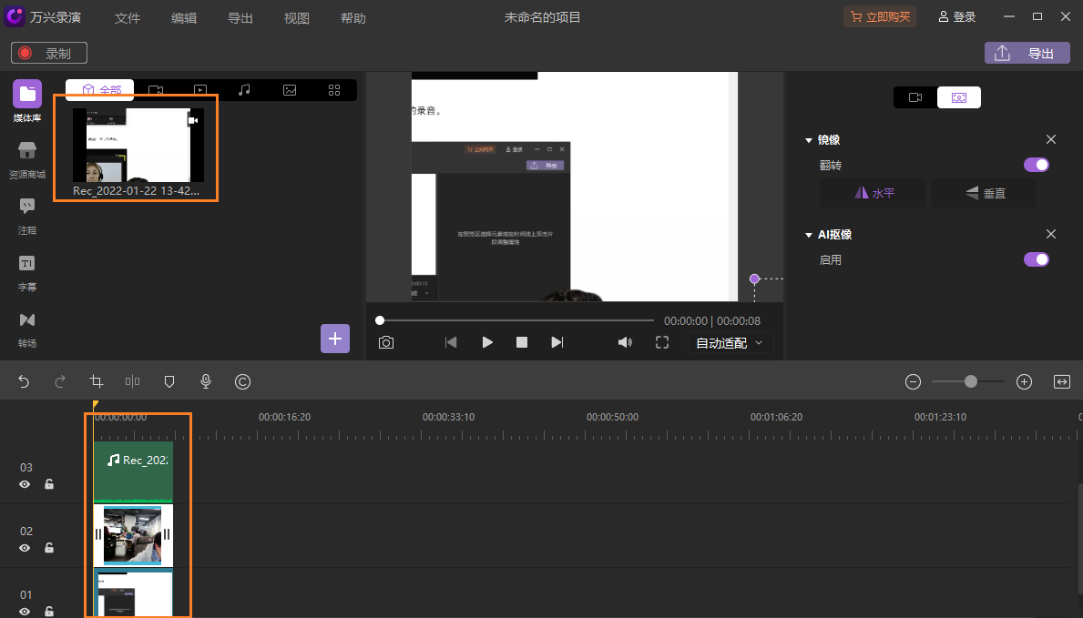The height and width of the screenshot is (618, 1083).
Task: Open the 文件 menu
Action: (128, 17)
